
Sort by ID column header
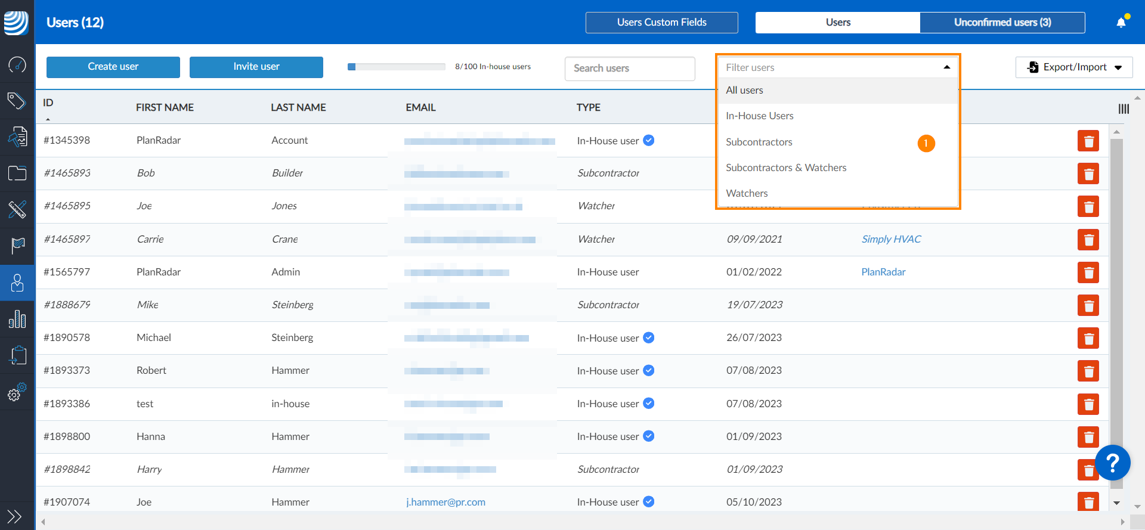(x=48, y=103)
